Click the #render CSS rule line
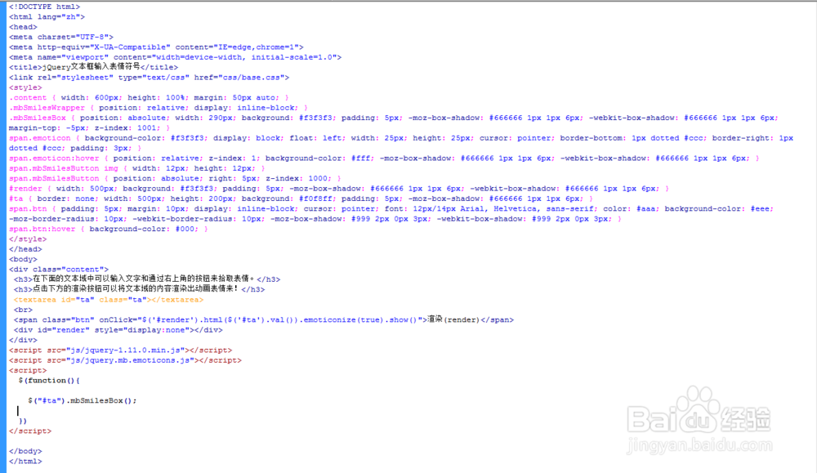This screenshot has width=817, height=473. (339, 189)
